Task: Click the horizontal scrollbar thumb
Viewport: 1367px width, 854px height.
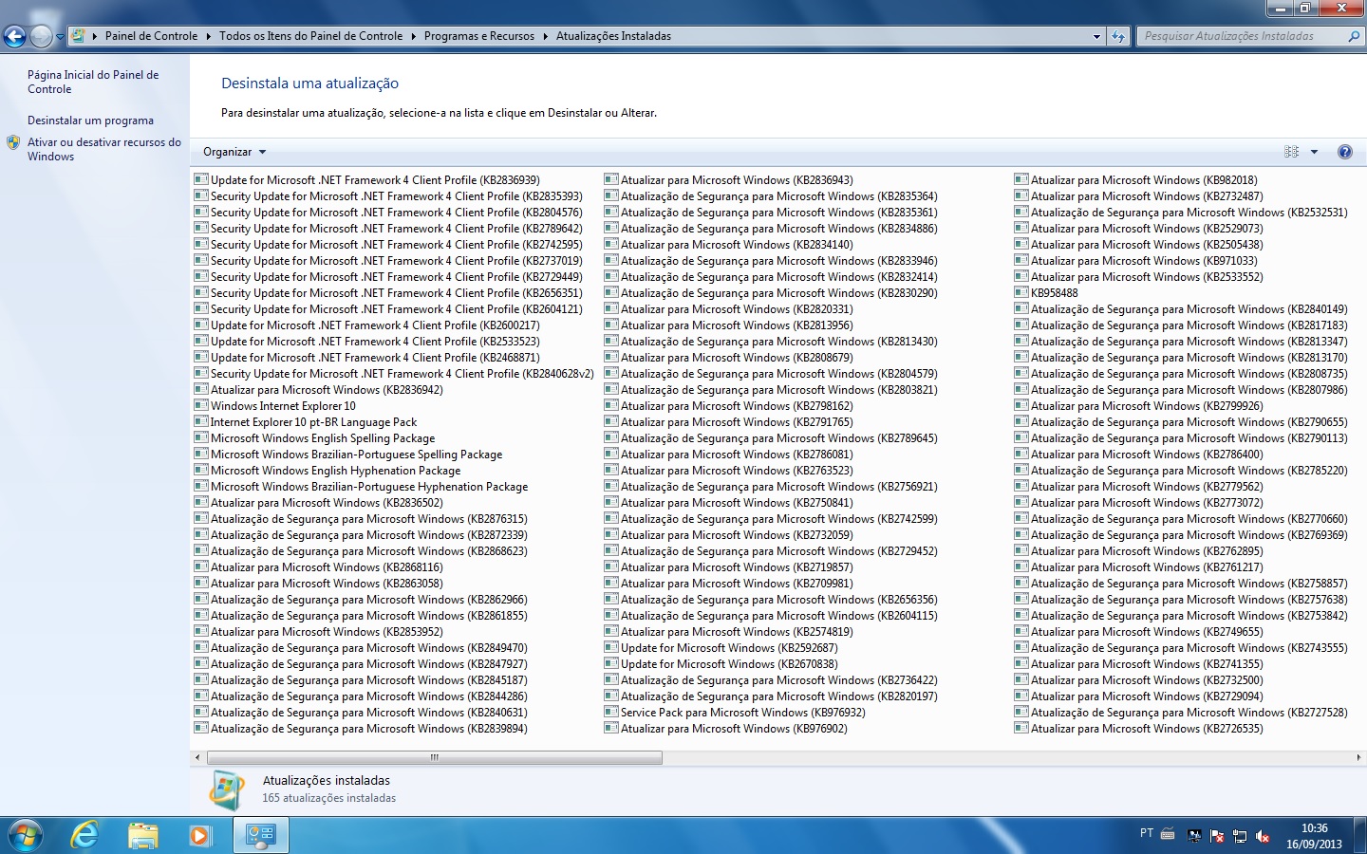Action: coord(435,757)
